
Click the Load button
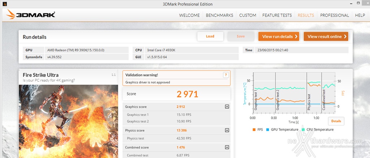(x=210, y=37)
